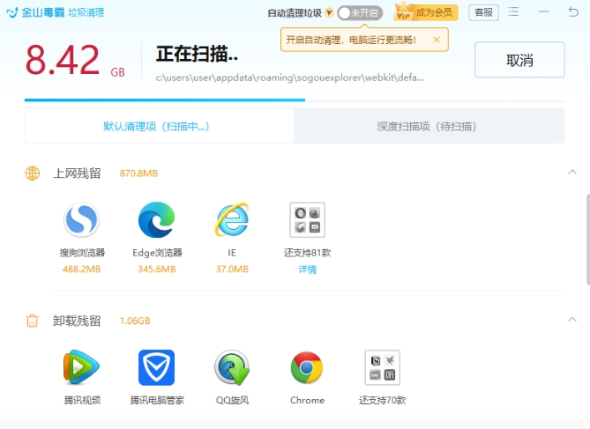Screen dimensions: 590x429
Task: Open the 还支持70款 apps thumbnail
Action: coord(382,367)
